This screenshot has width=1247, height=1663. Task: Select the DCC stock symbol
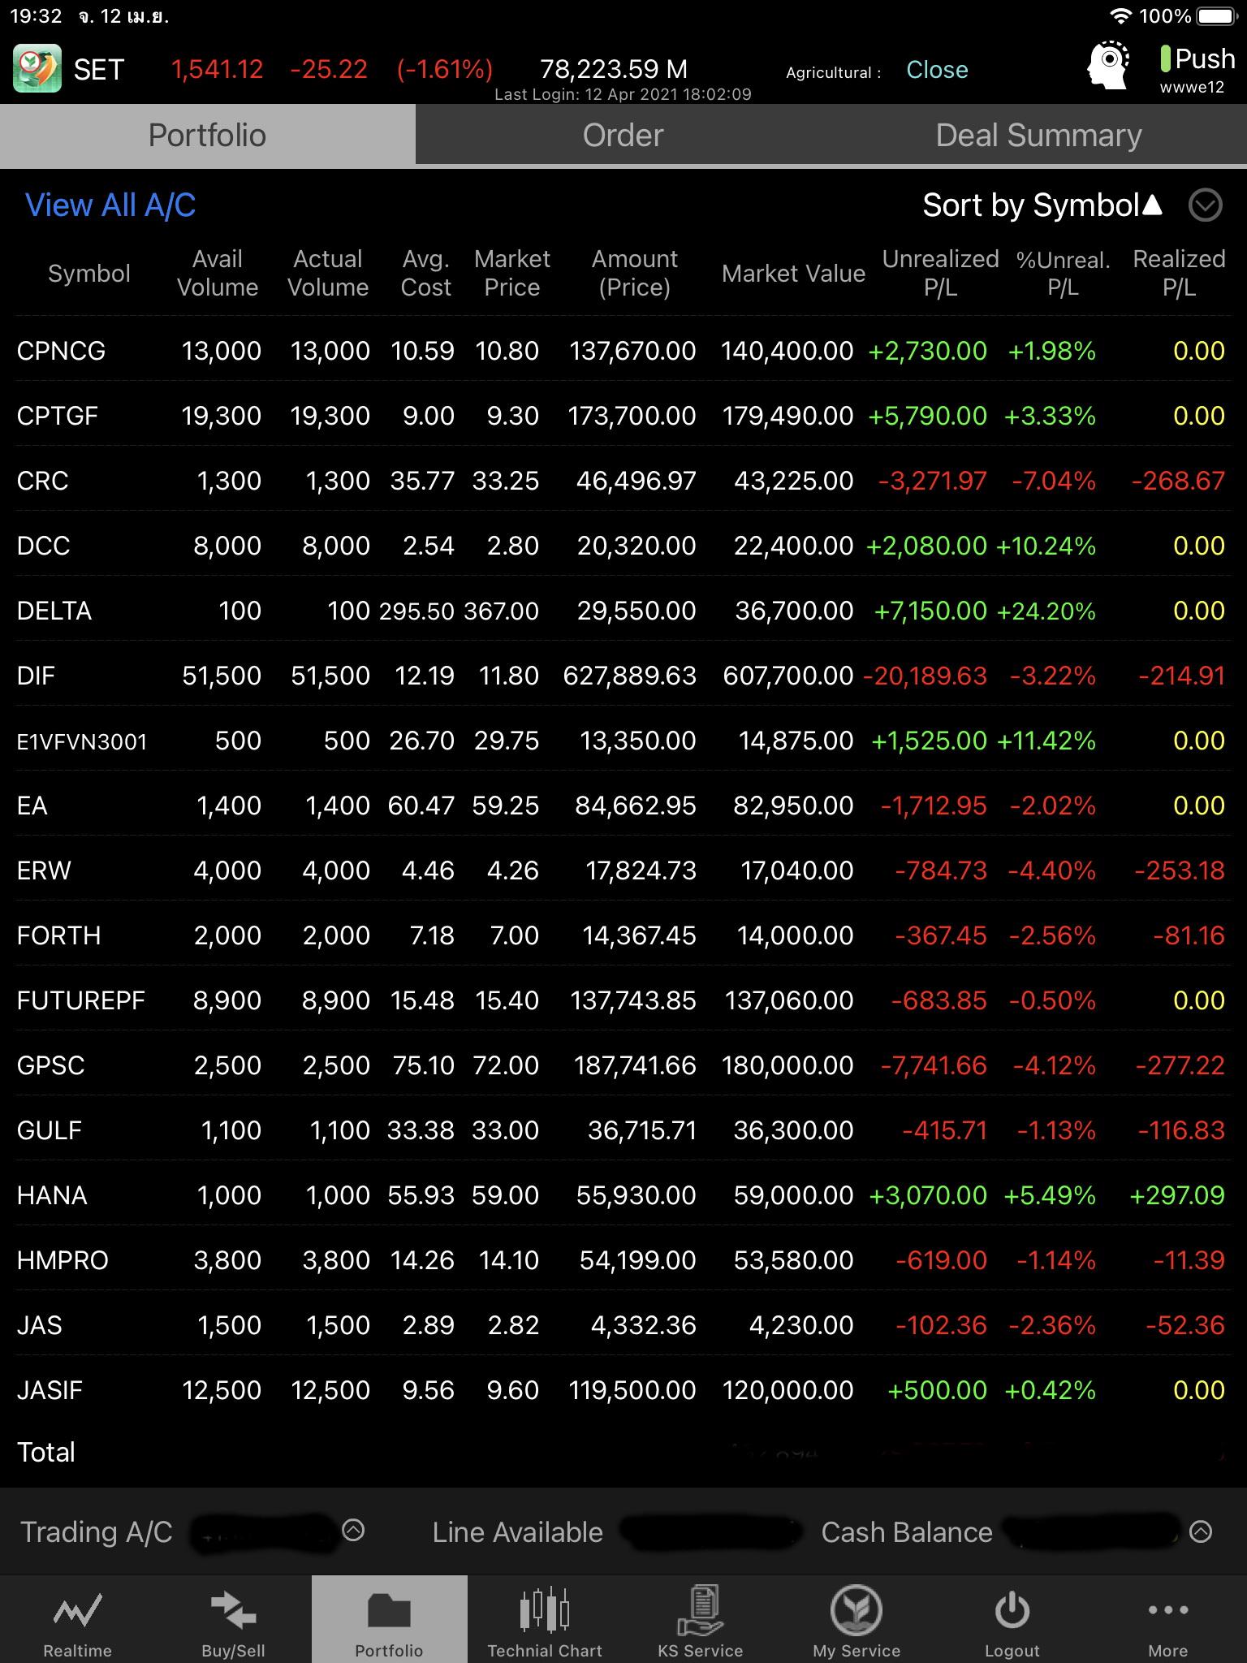43,546
